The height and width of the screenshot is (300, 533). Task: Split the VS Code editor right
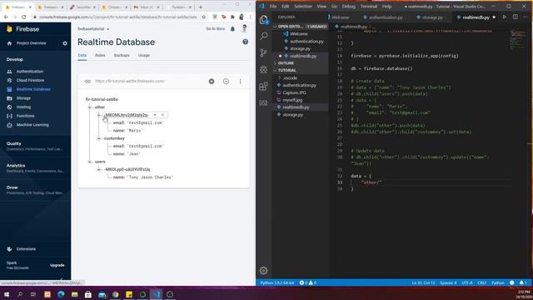(516, 17)
